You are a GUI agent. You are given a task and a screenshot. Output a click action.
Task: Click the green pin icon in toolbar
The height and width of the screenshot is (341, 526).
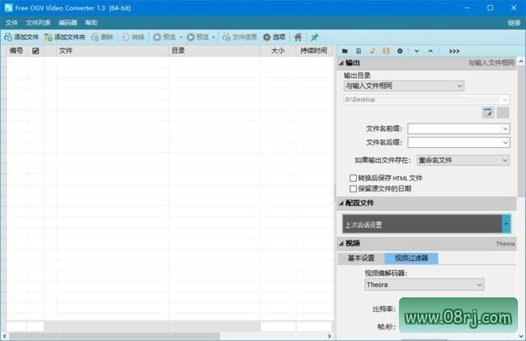(315, 37)
